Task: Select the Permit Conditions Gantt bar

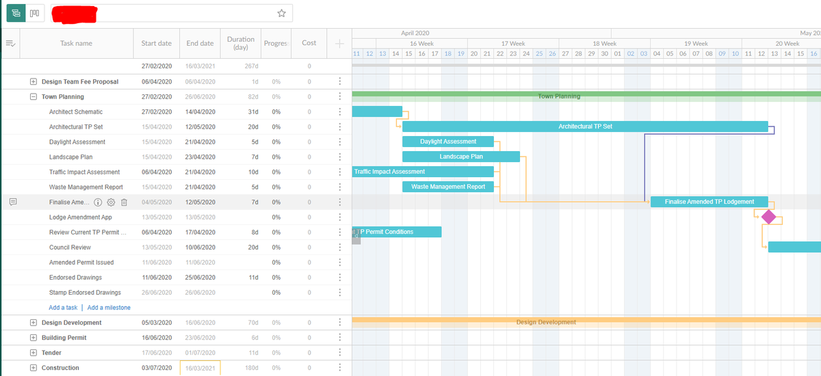Action: pos(397,232)
